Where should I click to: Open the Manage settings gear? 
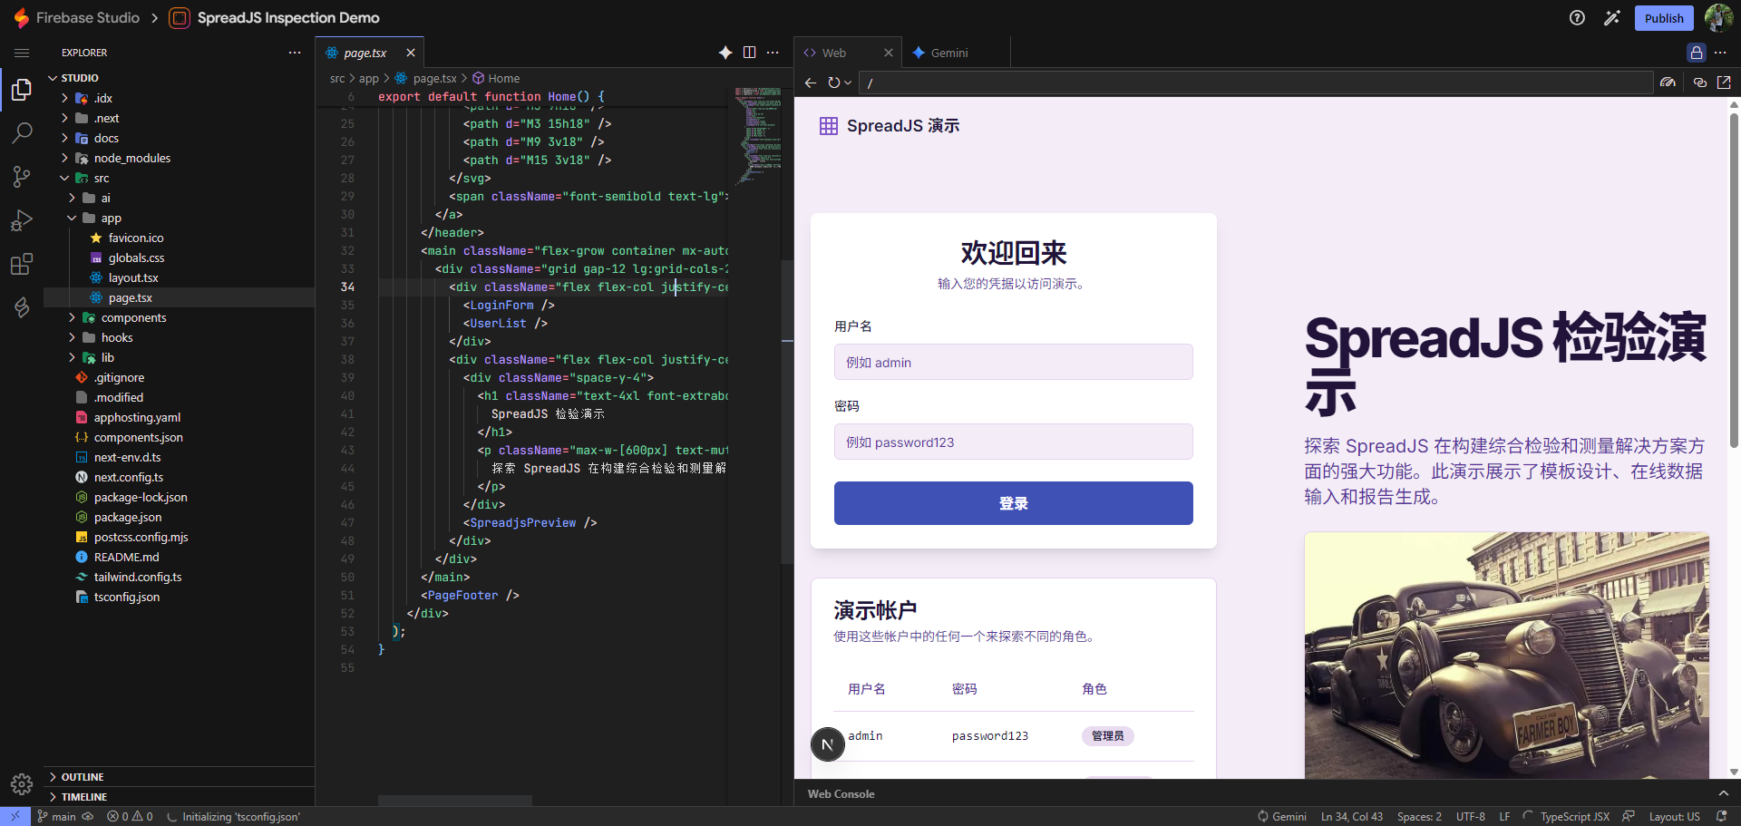(22, 783)
